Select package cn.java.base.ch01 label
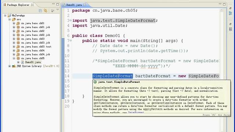The width and height of the screenshot is (235, 132). pos(33,23)
